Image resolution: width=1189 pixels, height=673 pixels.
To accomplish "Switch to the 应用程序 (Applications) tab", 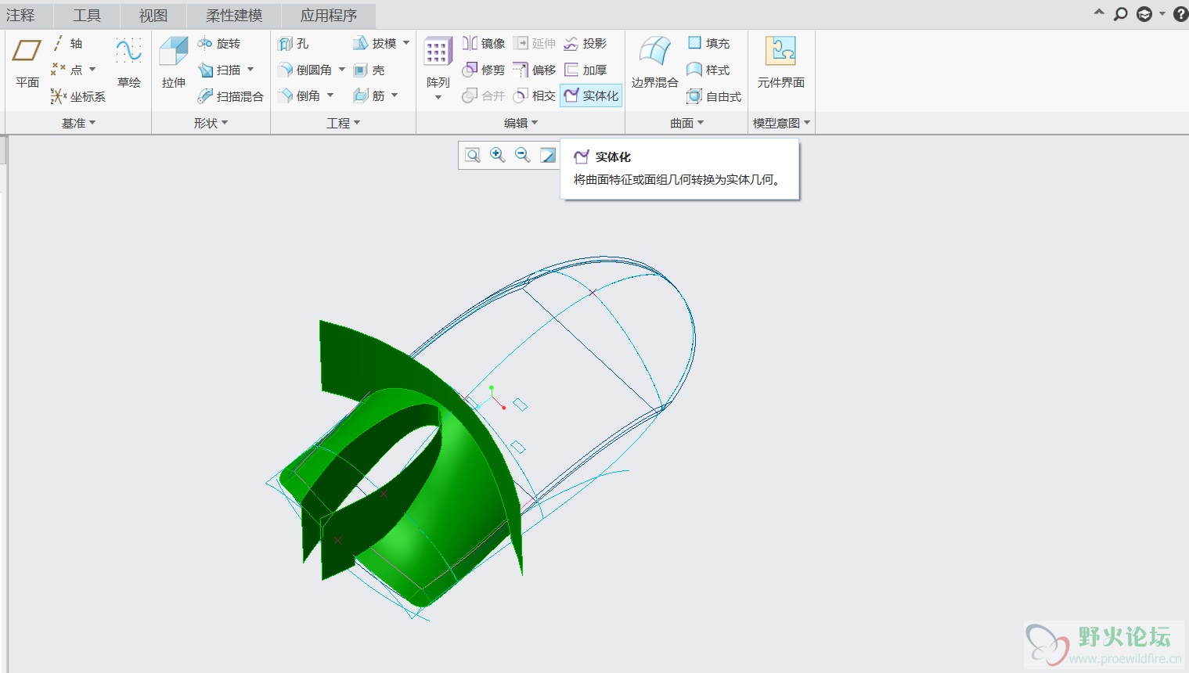I will click(329, 15).
